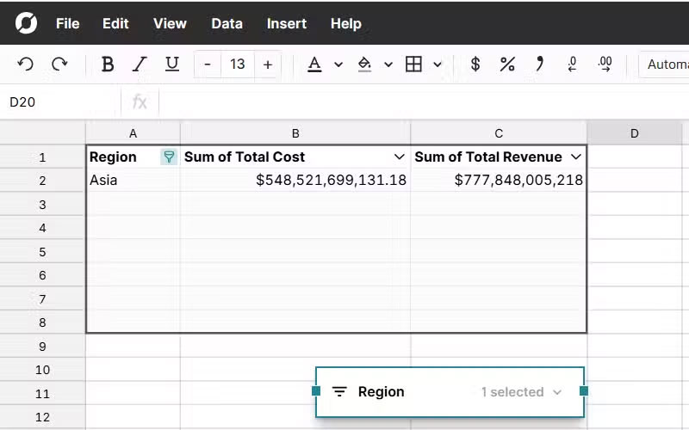The width and height of the screenshot is (689, 430).
Task: Open Sum of Total Revenue column dropdown
Action: tap(575, 157)
